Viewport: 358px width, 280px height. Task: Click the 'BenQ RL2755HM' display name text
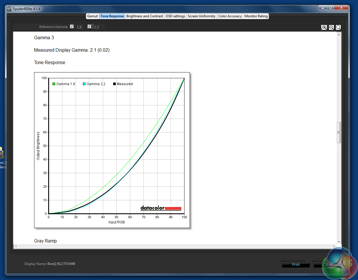(61, 264)
